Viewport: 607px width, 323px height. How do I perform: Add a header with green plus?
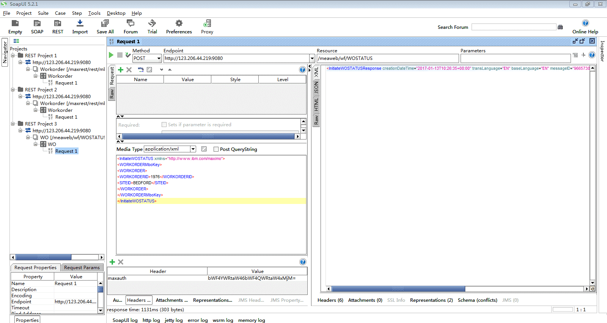(x=112, y=262)
